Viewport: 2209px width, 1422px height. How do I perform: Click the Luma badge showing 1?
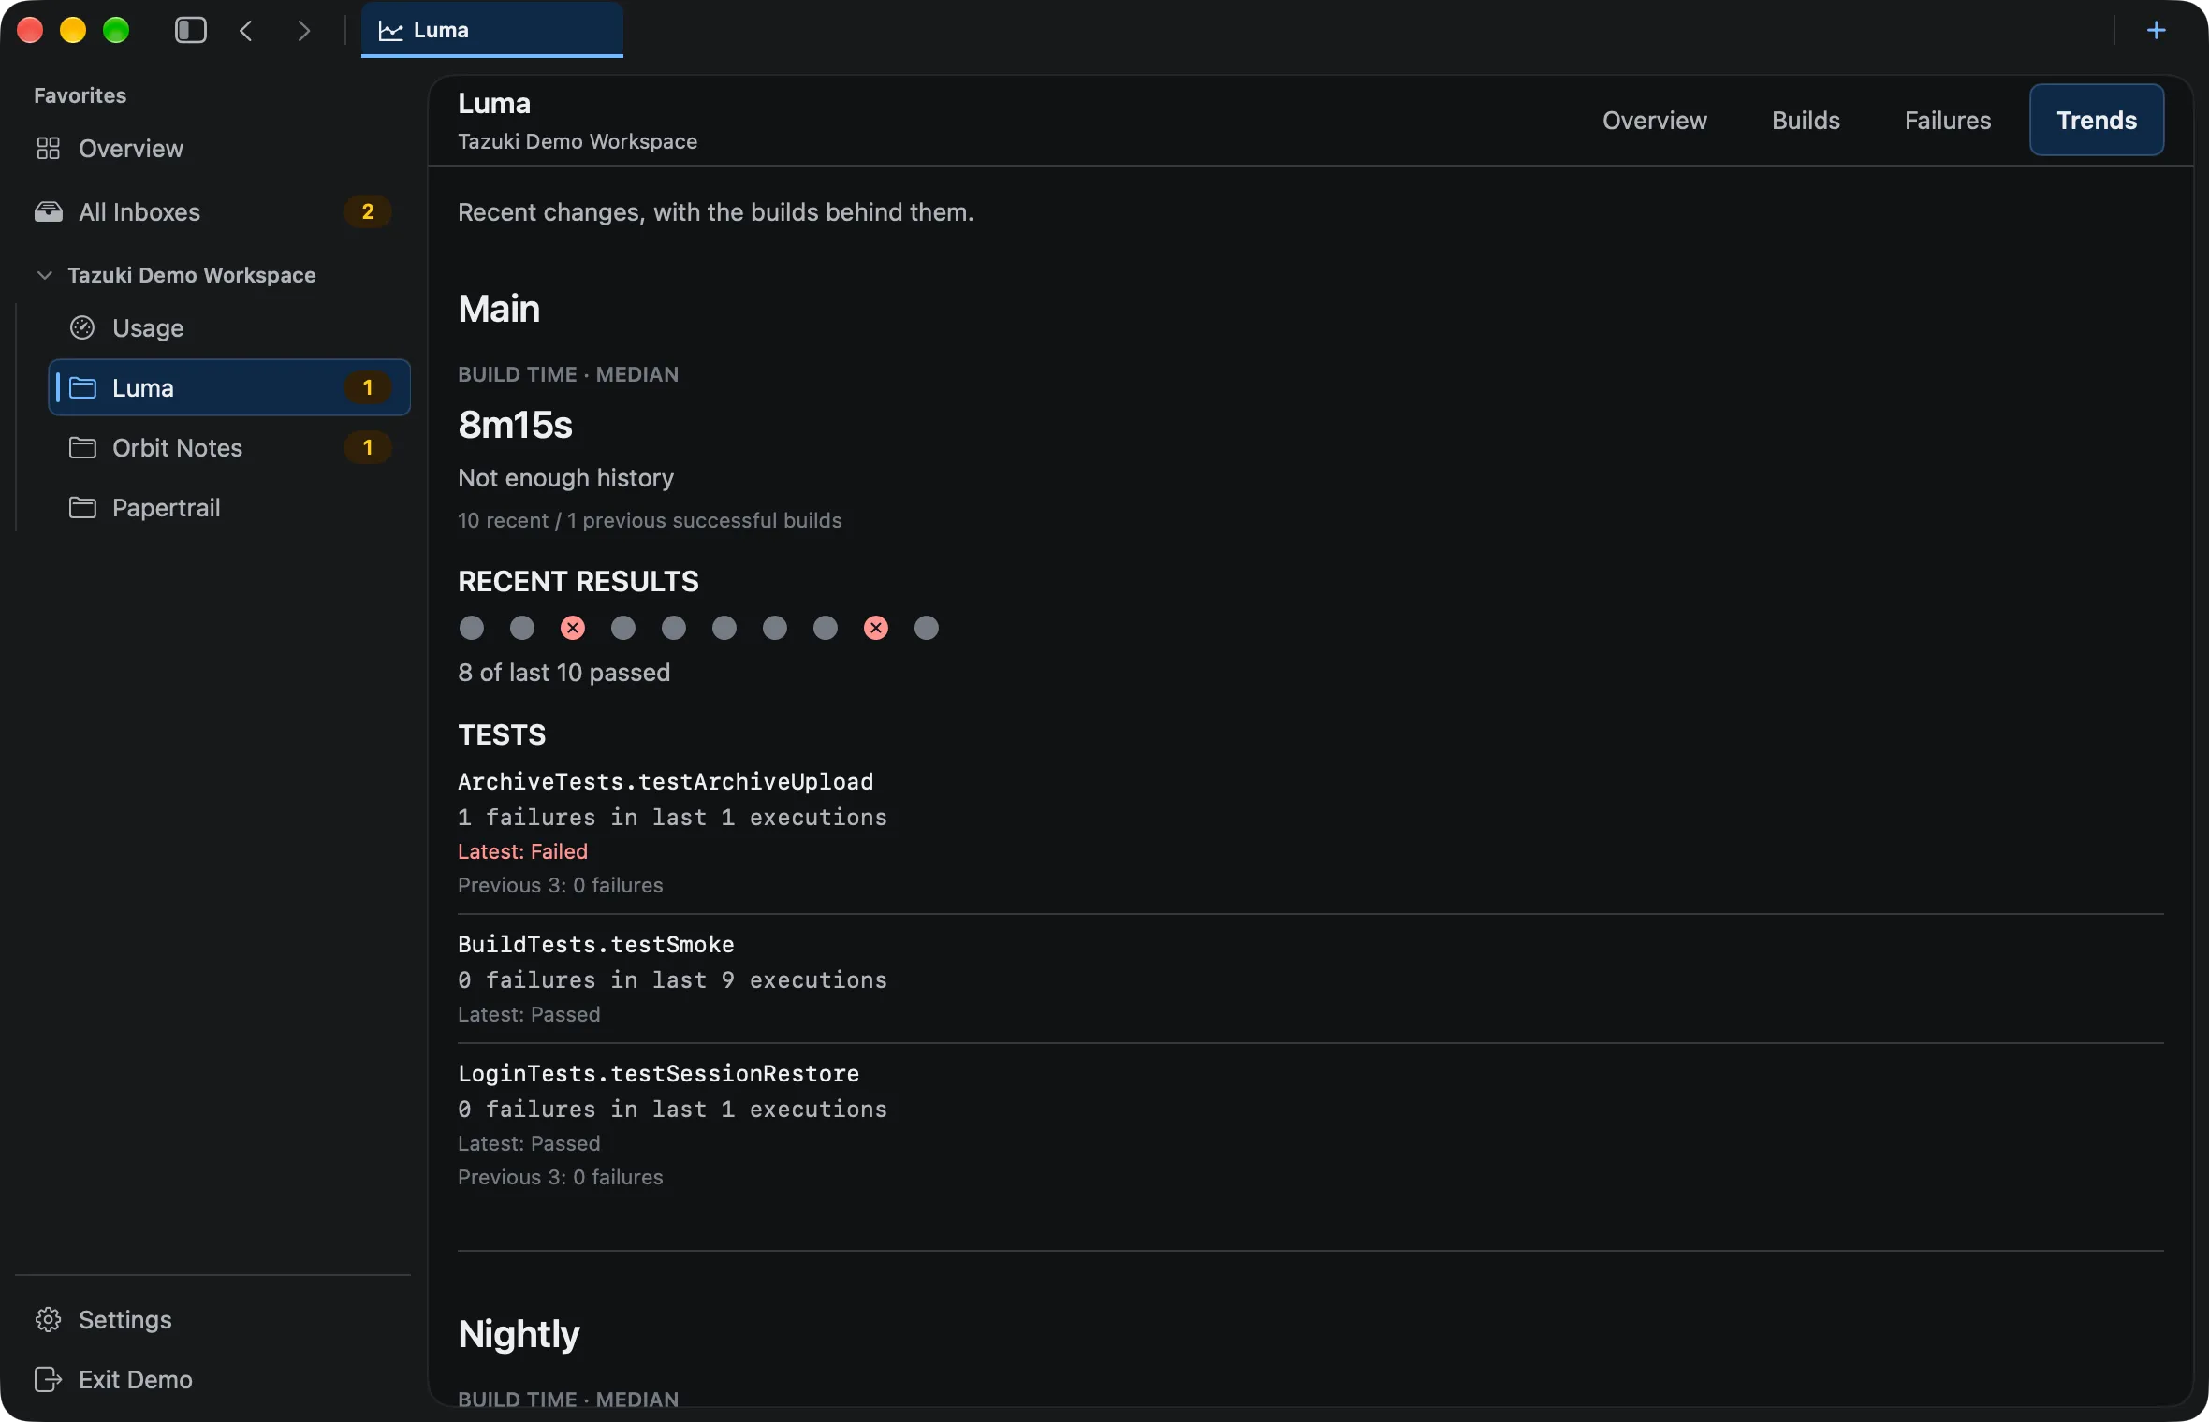coord(368,388)
